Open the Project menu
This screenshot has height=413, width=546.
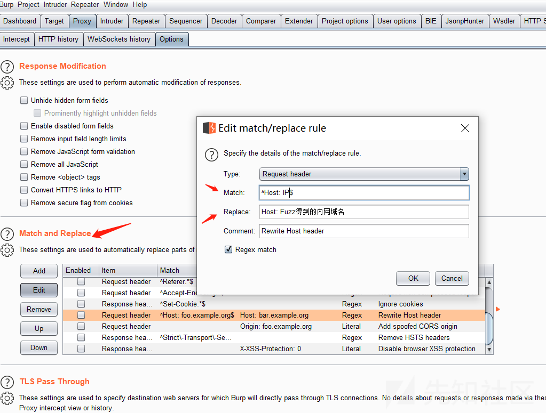click(x=28, y=4)
